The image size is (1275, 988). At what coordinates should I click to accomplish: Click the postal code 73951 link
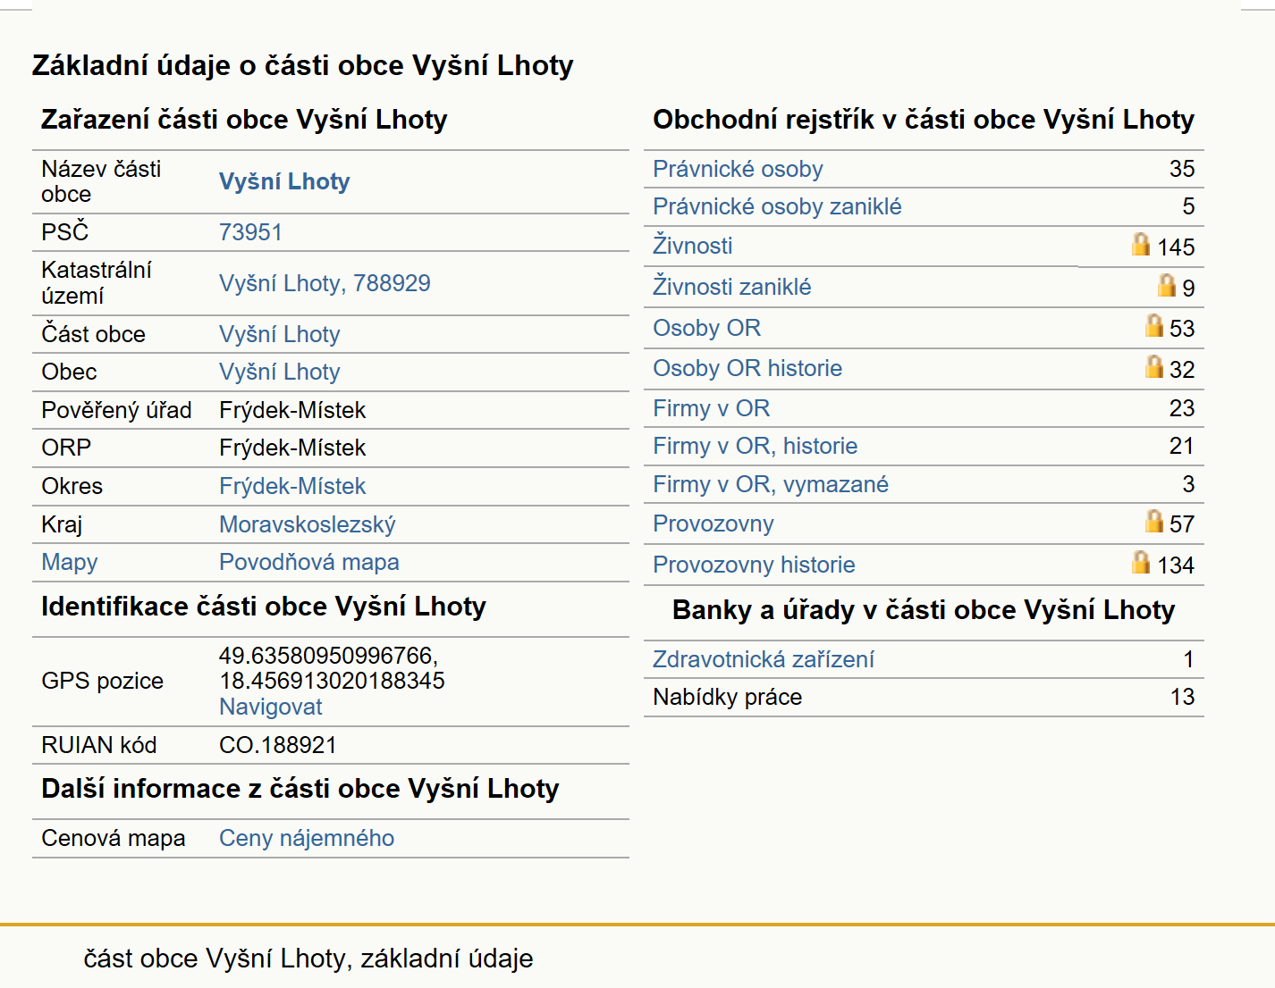pyautogui.click(x=250, y=232)
